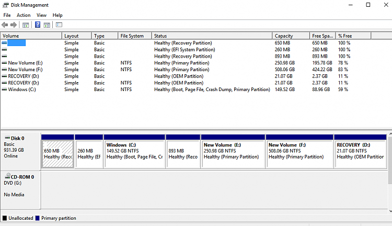Click the Disk Management title bar icon
Screen dimensions: 392x226
6,5
